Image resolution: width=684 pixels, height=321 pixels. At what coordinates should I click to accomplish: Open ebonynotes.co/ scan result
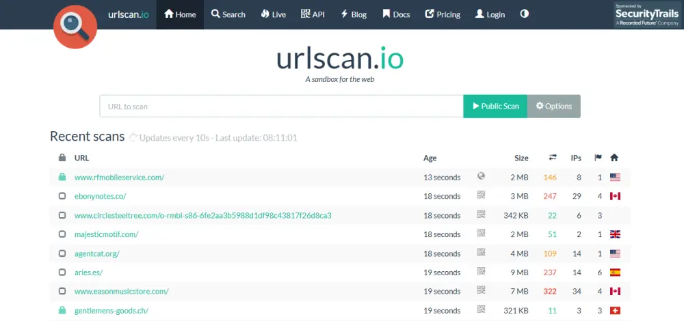coord(101,196)
